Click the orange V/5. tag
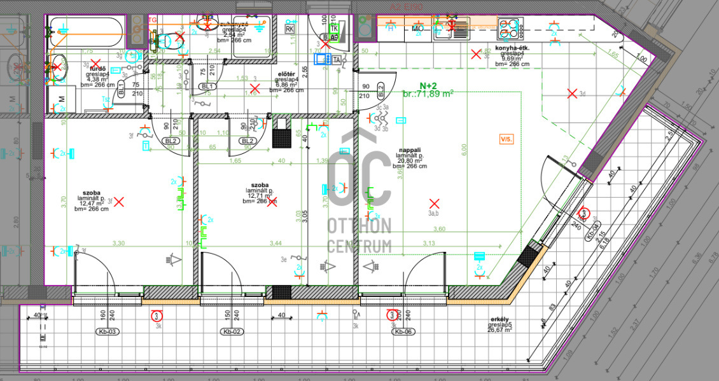This screenshot has height=381, width=719. [506, 138]
